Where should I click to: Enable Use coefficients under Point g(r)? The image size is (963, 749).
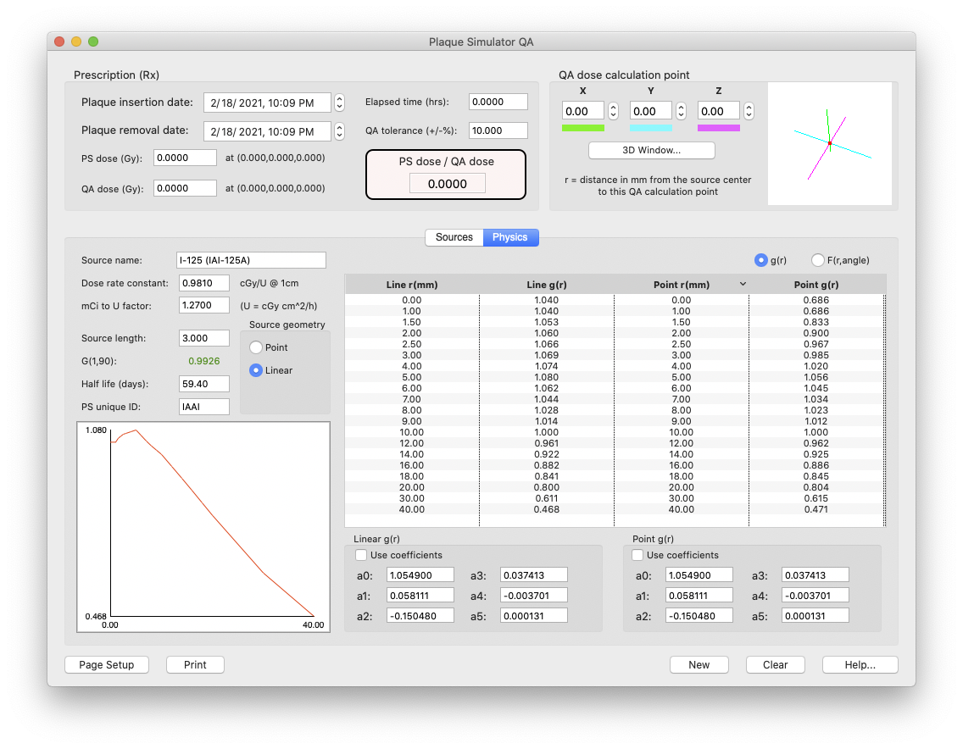point(637,555)
